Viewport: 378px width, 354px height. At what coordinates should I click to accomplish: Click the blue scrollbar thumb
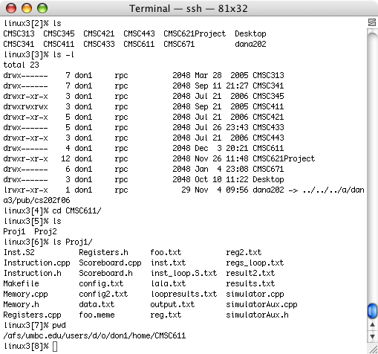pos(372,311)
